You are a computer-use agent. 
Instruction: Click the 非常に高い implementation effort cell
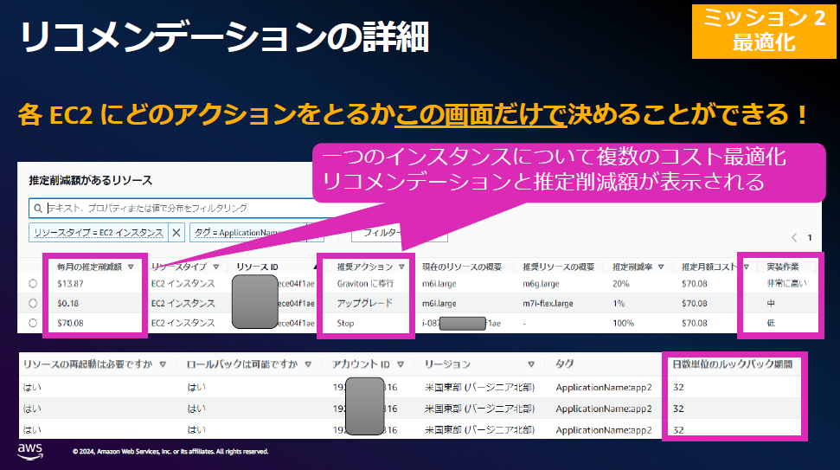click(x=785, y=284)
